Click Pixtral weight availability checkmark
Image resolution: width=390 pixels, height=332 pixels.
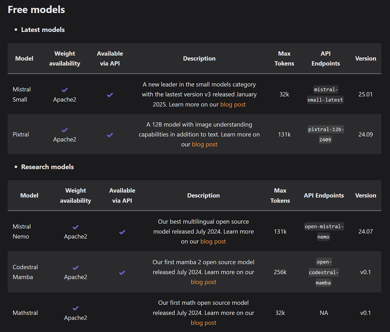pos(65,130)
